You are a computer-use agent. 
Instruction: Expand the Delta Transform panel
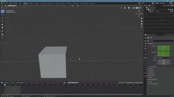(x=153, y=67)
